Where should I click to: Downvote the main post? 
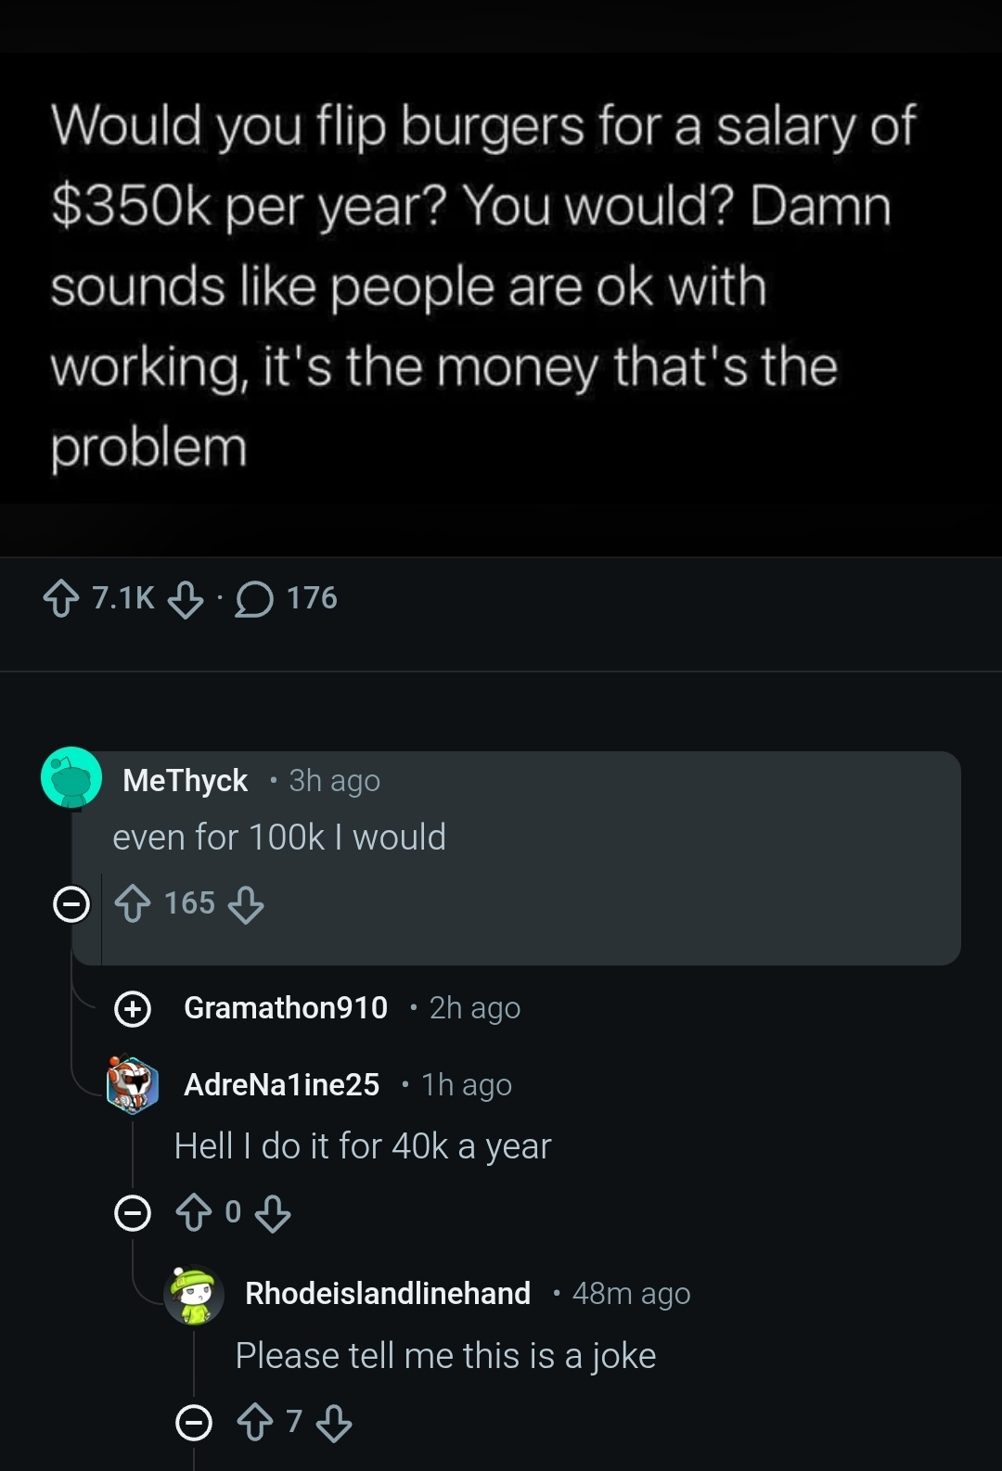(186, 599)
